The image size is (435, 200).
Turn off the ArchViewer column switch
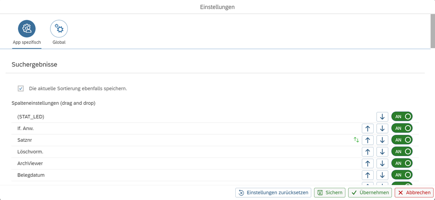coord(402,163)
